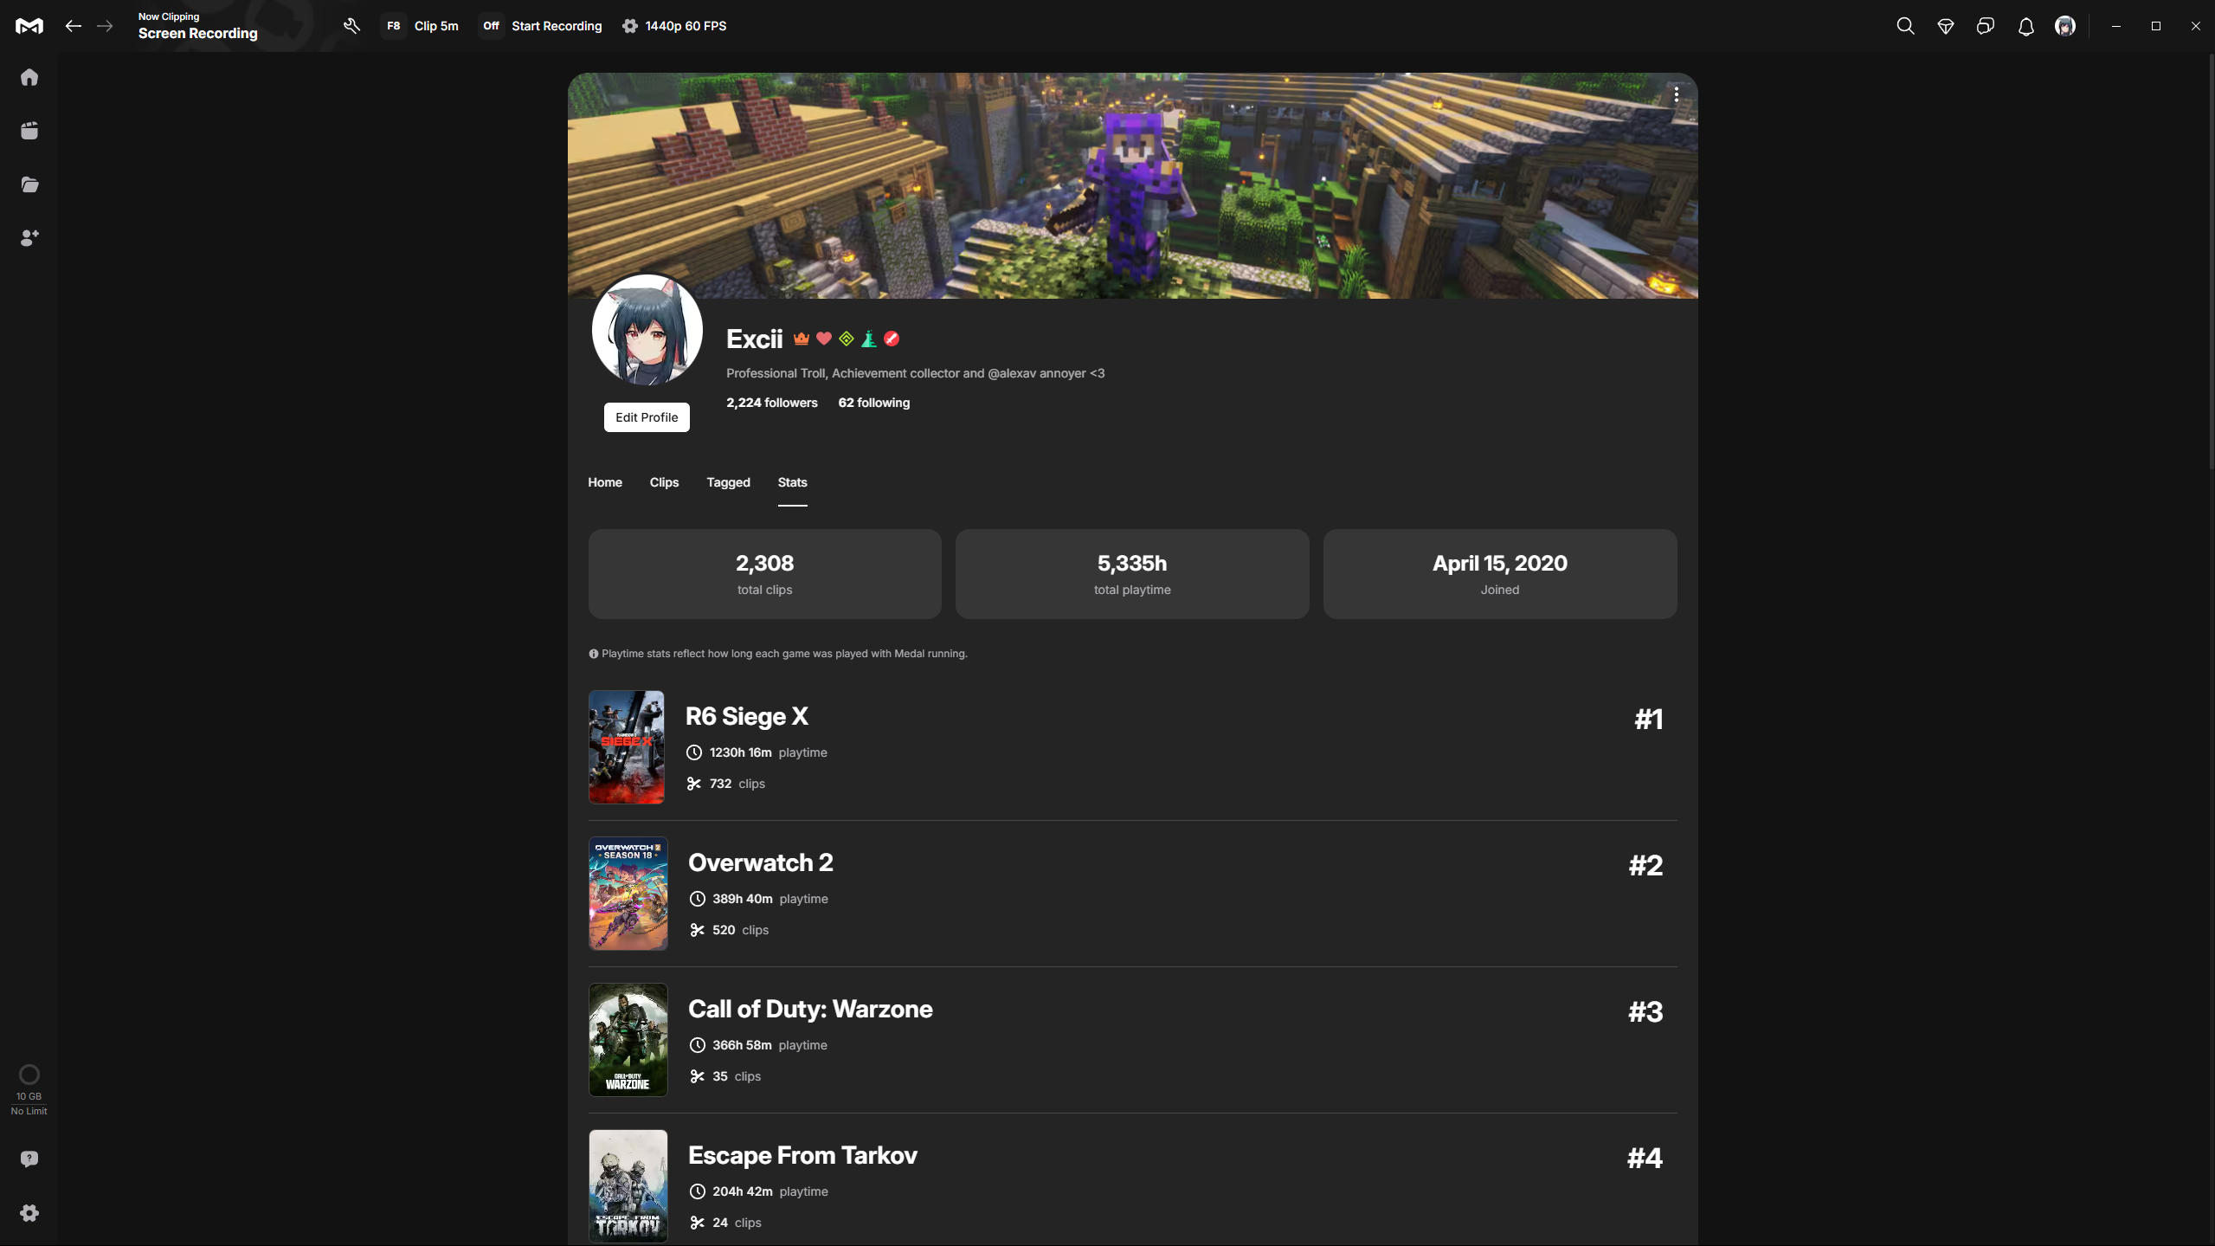Image resolution: width=2215 pixels, height=1246 pixels.
Task: Open the Premium diamond icon in the top bar
Action: click(1946, 26)
